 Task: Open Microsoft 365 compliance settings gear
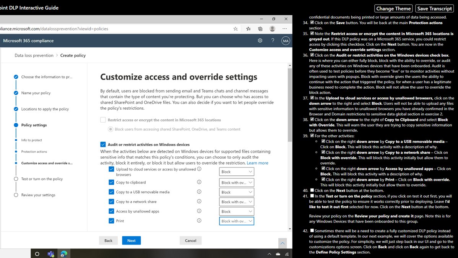pyautogui.click(x=260, y=41)
